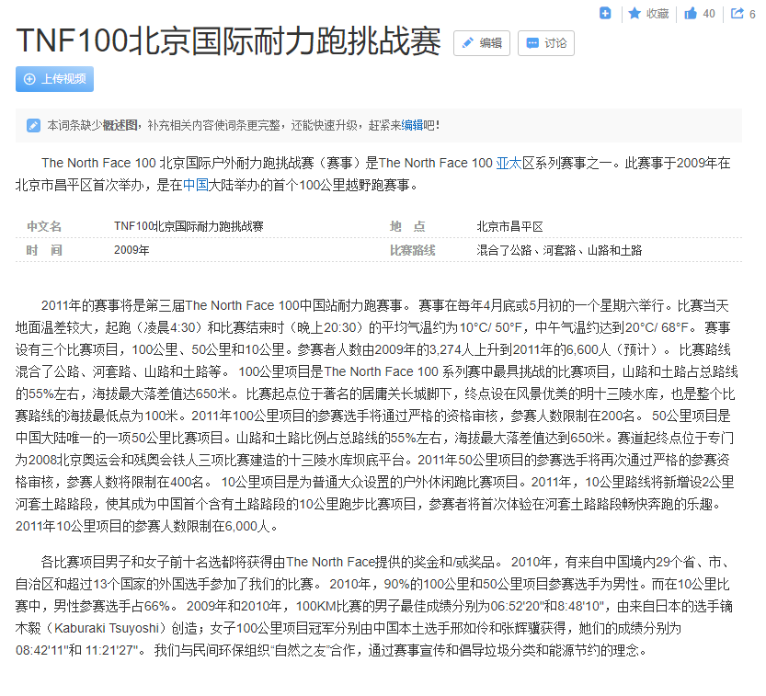The height and width of the screenshot is (696, 766).
Task: Click the TNF100北京国际耐力跑挑战赛 page title
Action: (x=228, y=42)
